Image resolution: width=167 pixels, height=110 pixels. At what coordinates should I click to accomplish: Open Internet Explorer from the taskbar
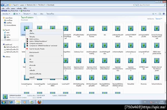click(x=11, y=102)
